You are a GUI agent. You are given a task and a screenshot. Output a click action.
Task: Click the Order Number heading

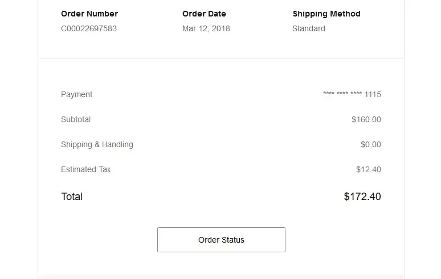pos(89,14)
